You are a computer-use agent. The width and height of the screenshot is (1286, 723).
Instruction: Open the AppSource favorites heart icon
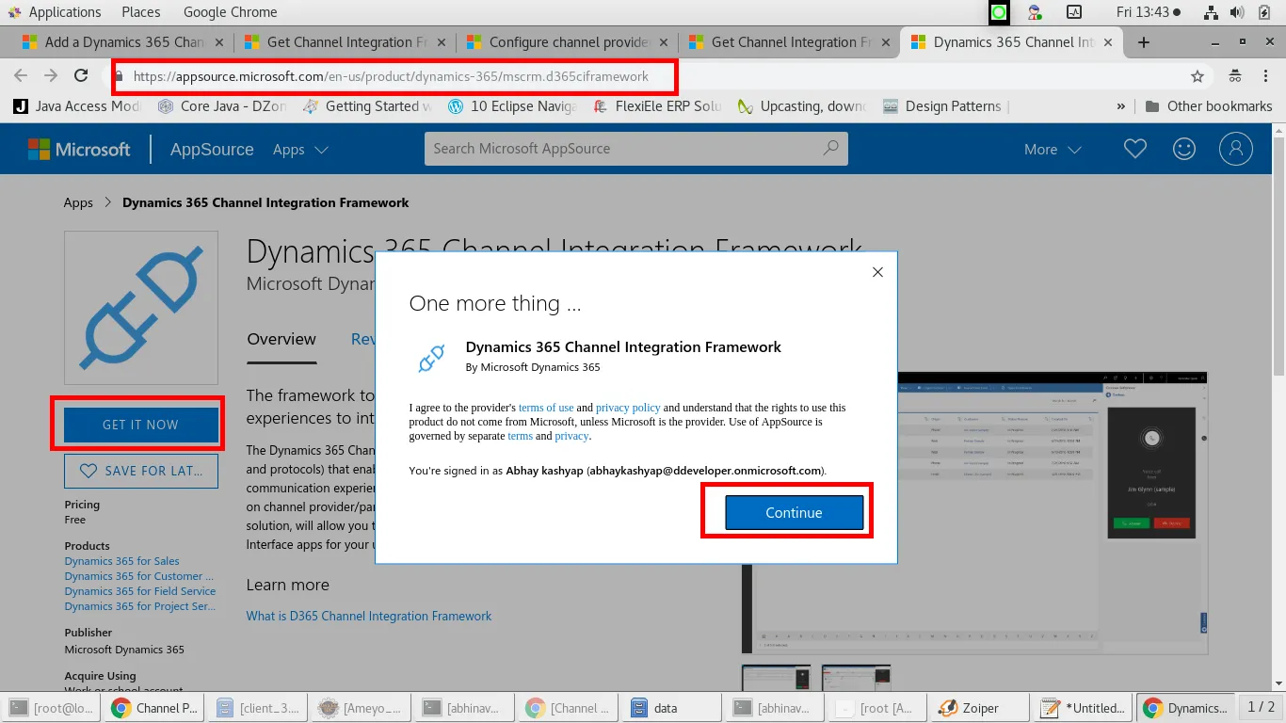tap(1135, 149)
